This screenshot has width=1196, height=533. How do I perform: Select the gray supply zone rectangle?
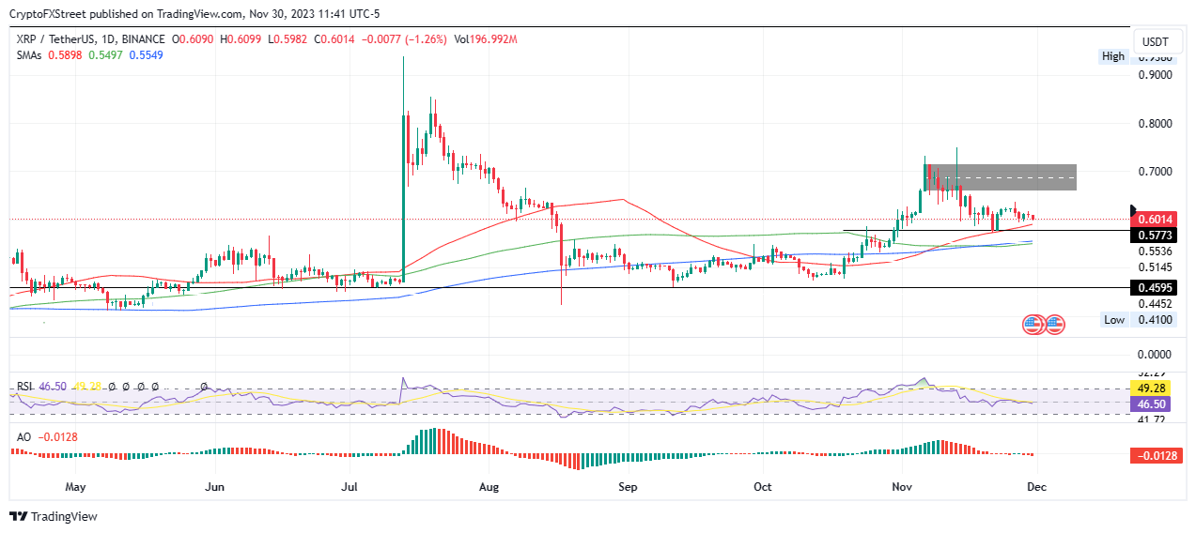click(x=1000, y=177)
